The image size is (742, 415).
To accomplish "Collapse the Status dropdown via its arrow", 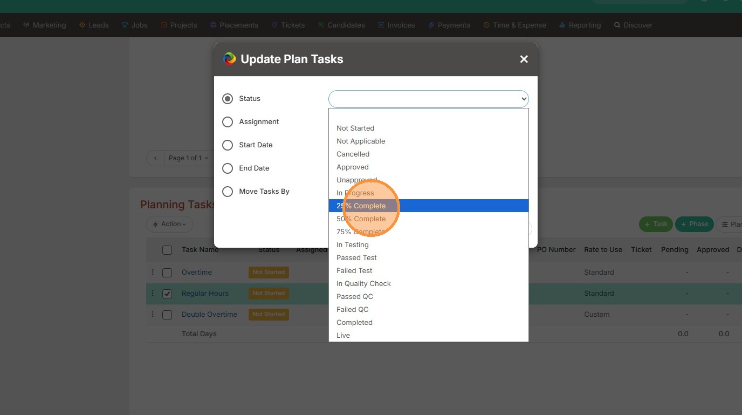I will [x=524, y=99].
